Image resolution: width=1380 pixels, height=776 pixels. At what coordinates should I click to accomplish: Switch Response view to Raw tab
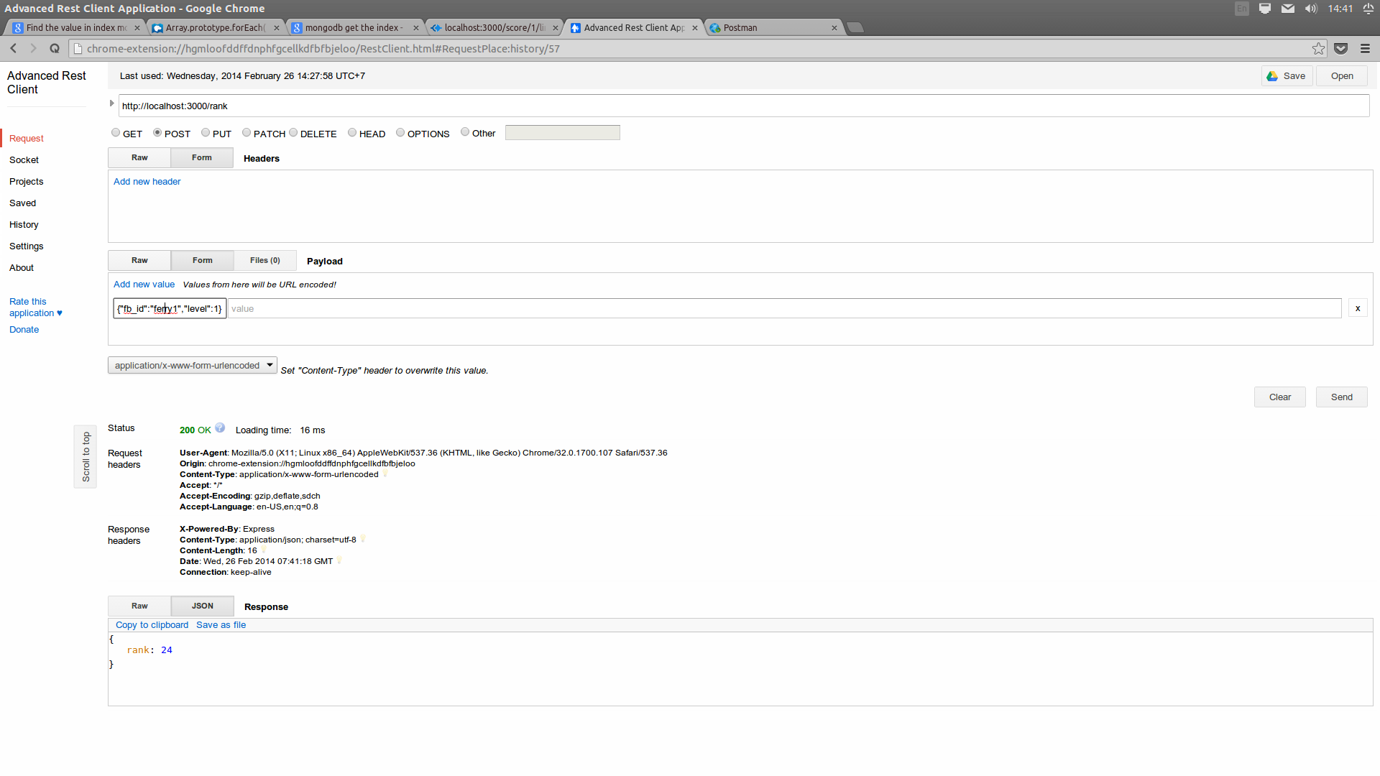tap(139, 606)
